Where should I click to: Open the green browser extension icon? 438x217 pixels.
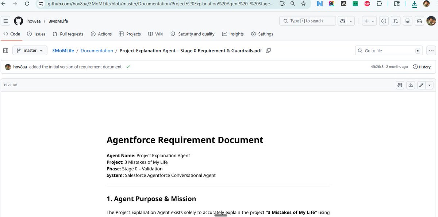click(356, 4)
